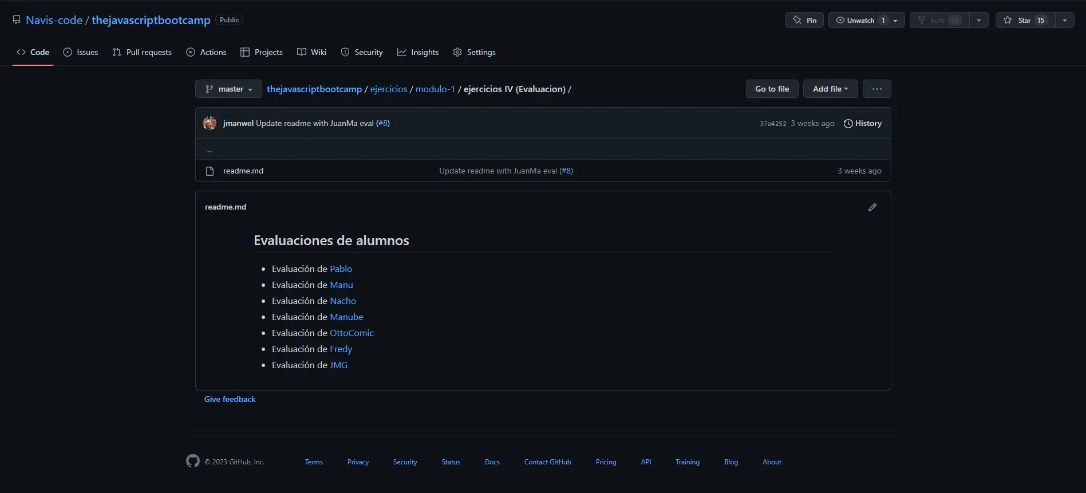Open Pablo's evaluation link
Viewport: 1086px width, 493px height.
[x=341, y=269]
